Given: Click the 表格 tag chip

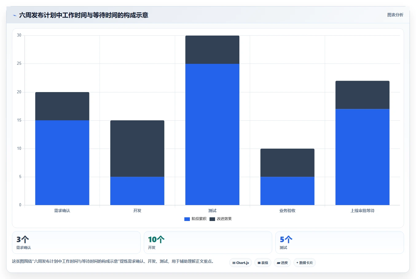Looking at the screenshot, I should 263,263.
